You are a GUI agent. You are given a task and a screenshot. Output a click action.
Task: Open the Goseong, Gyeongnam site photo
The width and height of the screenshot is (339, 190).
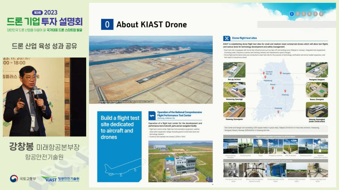pos(234,110)
